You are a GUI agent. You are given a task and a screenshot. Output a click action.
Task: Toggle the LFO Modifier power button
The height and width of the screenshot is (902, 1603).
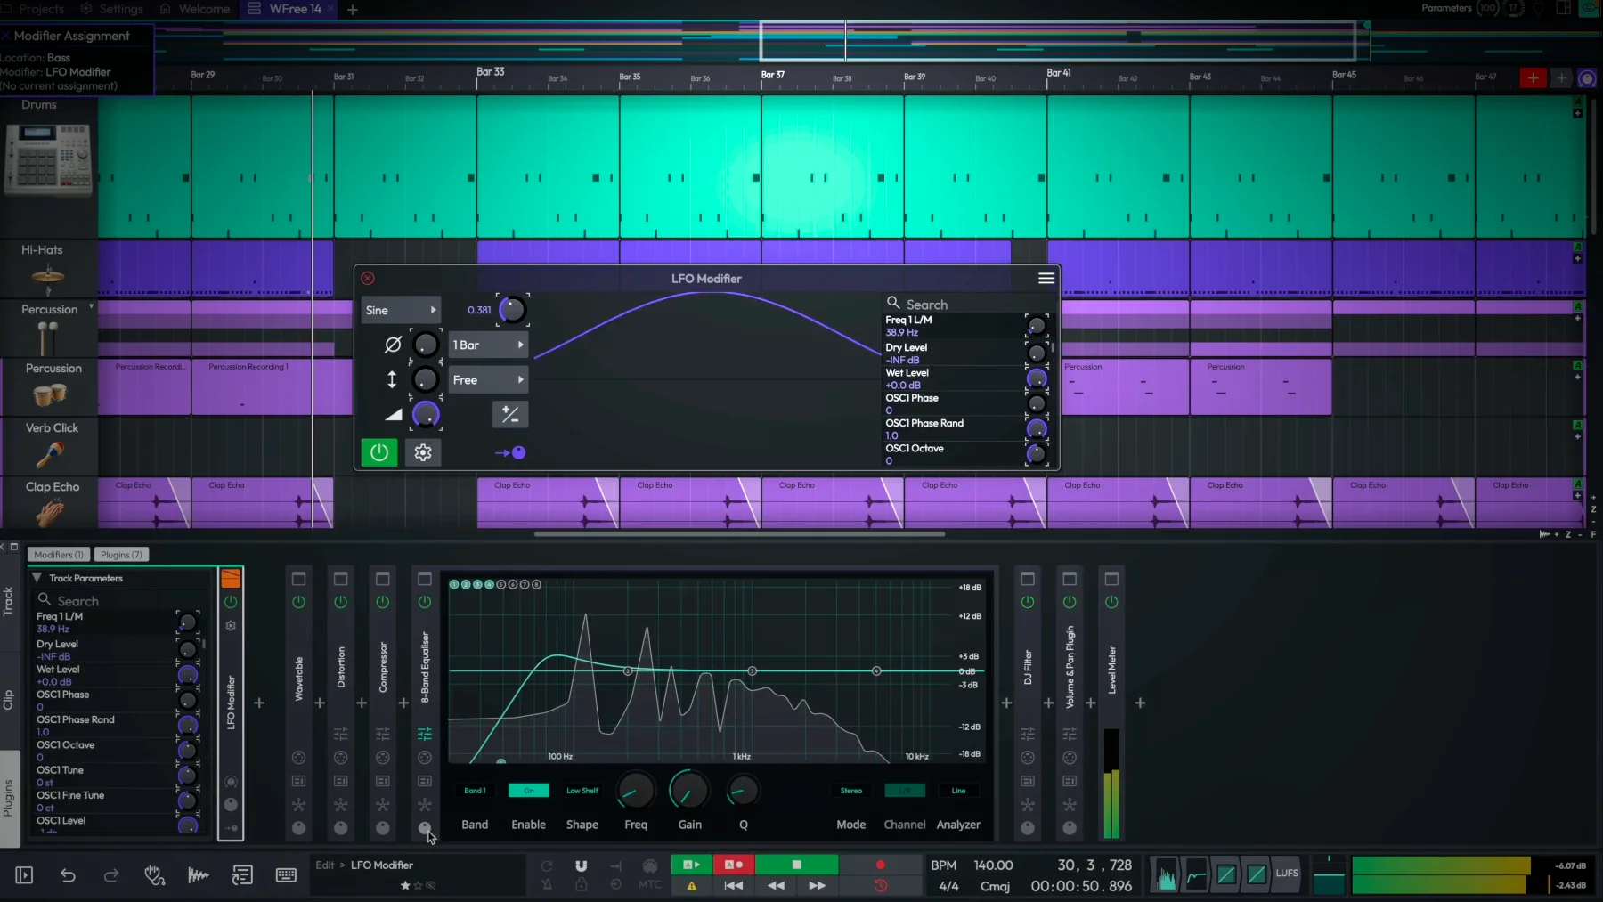[378, 452]
